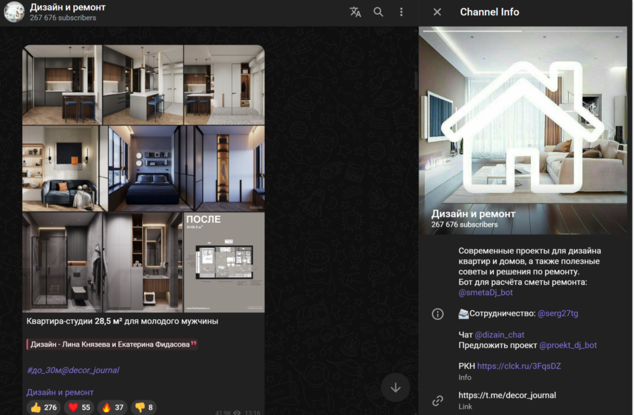Close the Channel Info panel

pyautogui.click(x=437, y=12)
